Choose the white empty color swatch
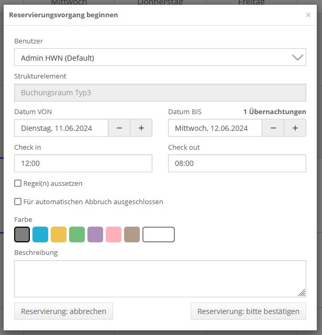Screen dimensions: 322x335 pos(159,234)
